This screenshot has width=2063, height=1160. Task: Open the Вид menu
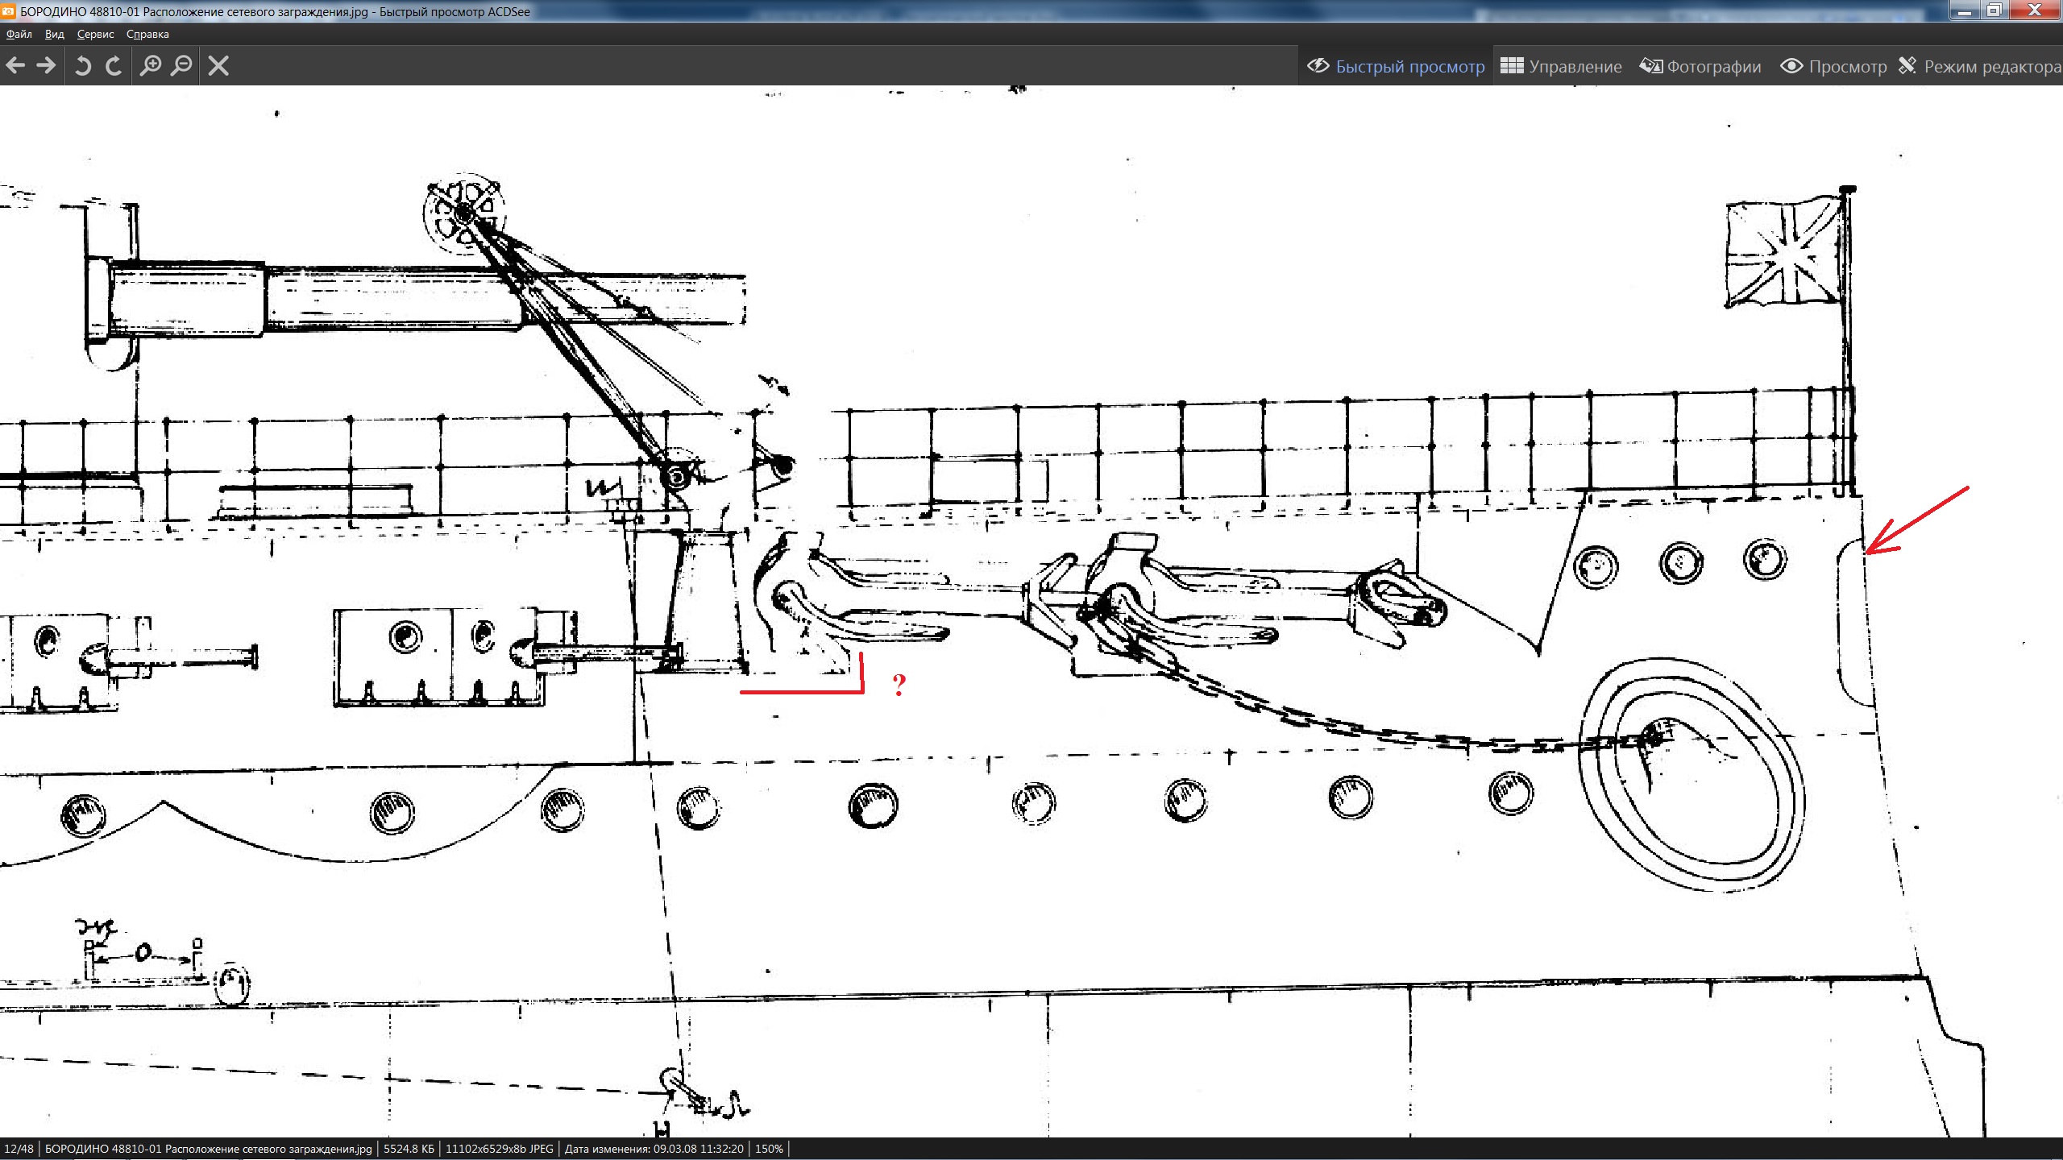(54, 34)
